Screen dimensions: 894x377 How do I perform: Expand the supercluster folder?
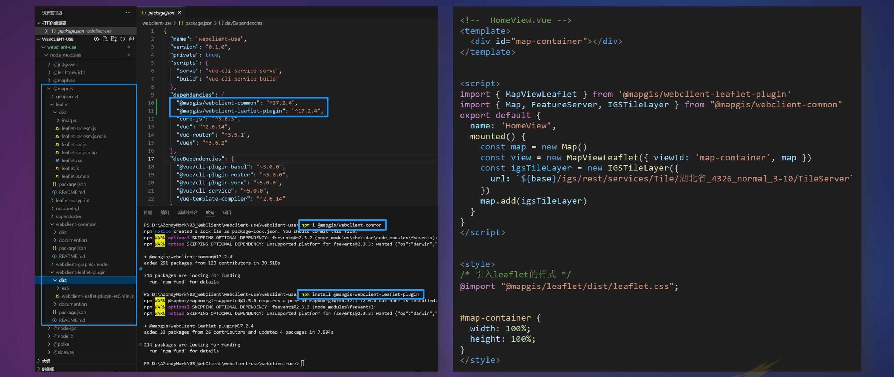click(x=52, y=216)
